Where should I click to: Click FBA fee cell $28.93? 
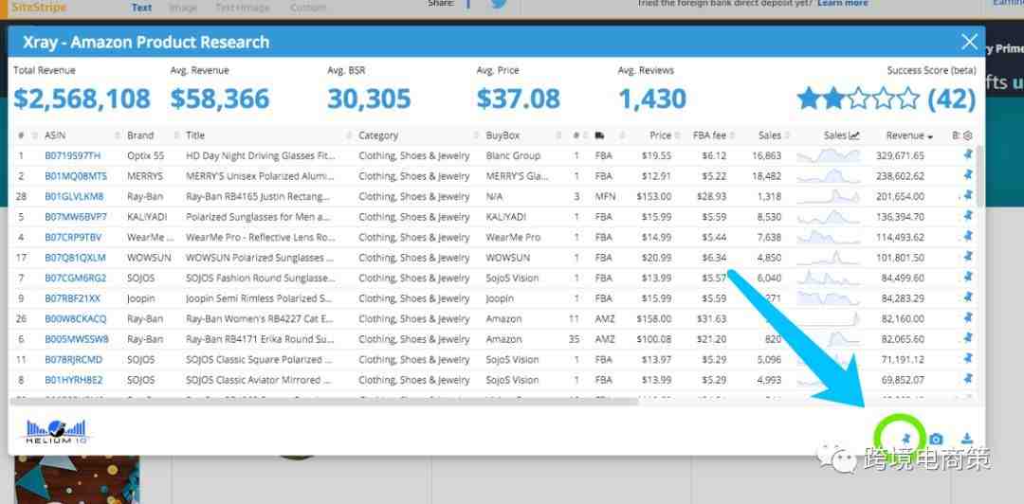[x=711, y=196]
